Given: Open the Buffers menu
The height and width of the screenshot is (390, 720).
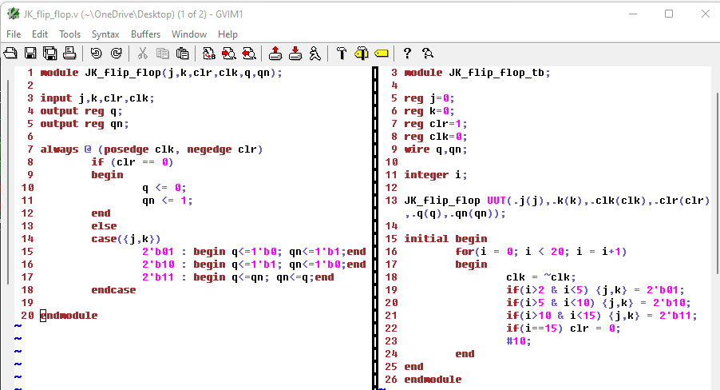Looking at the screenshot, I should pos(145,34).
